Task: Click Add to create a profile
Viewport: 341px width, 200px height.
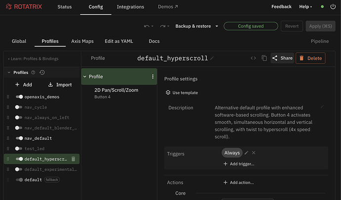Action: pyautogui.click(x=24, y=84)
